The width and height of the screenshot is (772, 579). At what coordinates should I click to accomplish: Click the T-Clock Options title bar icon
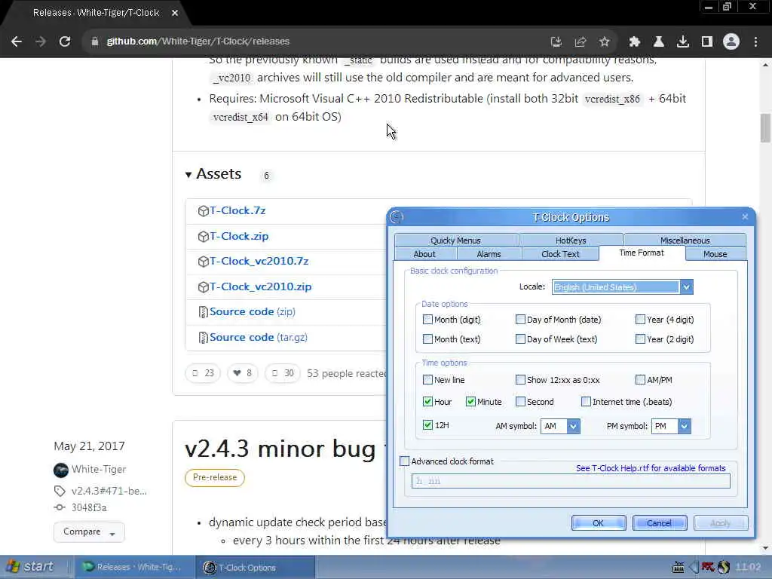click(397, 217)
